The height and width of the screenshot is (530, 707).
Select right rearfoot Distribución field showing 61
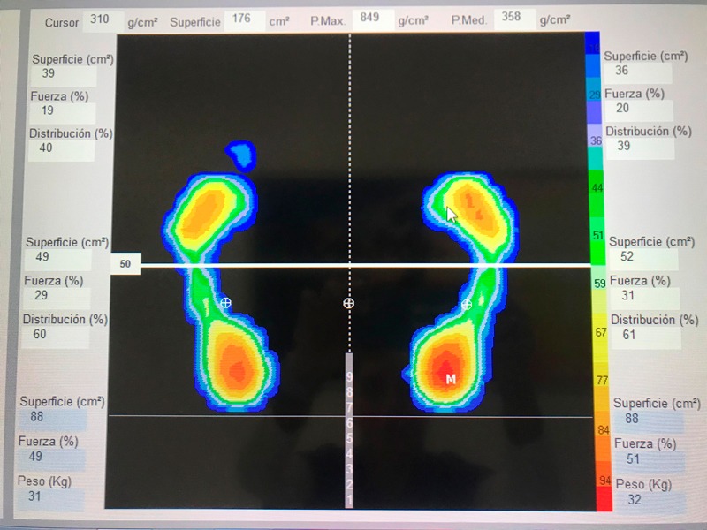click(x=644, y=336)
